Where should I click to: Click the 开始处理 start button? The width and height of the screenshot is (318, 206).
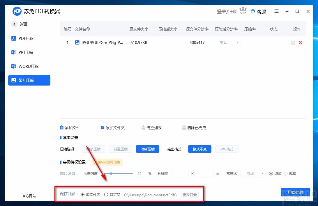295,192
